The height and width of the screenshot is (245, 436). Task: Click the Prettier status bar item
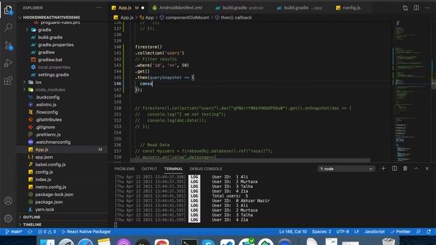coord(401,231)
